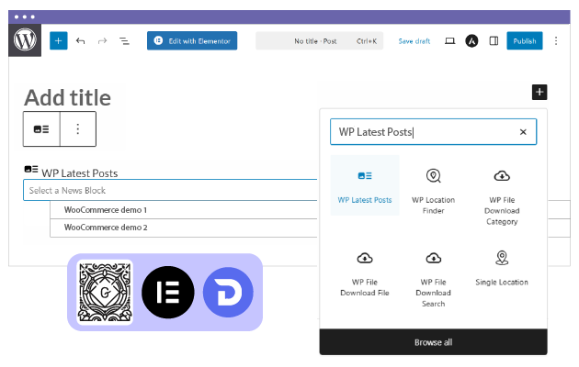This screenshot has height=367, width=579.
Task: Open block options three-dot menu
Action: [x=78, y=129]
